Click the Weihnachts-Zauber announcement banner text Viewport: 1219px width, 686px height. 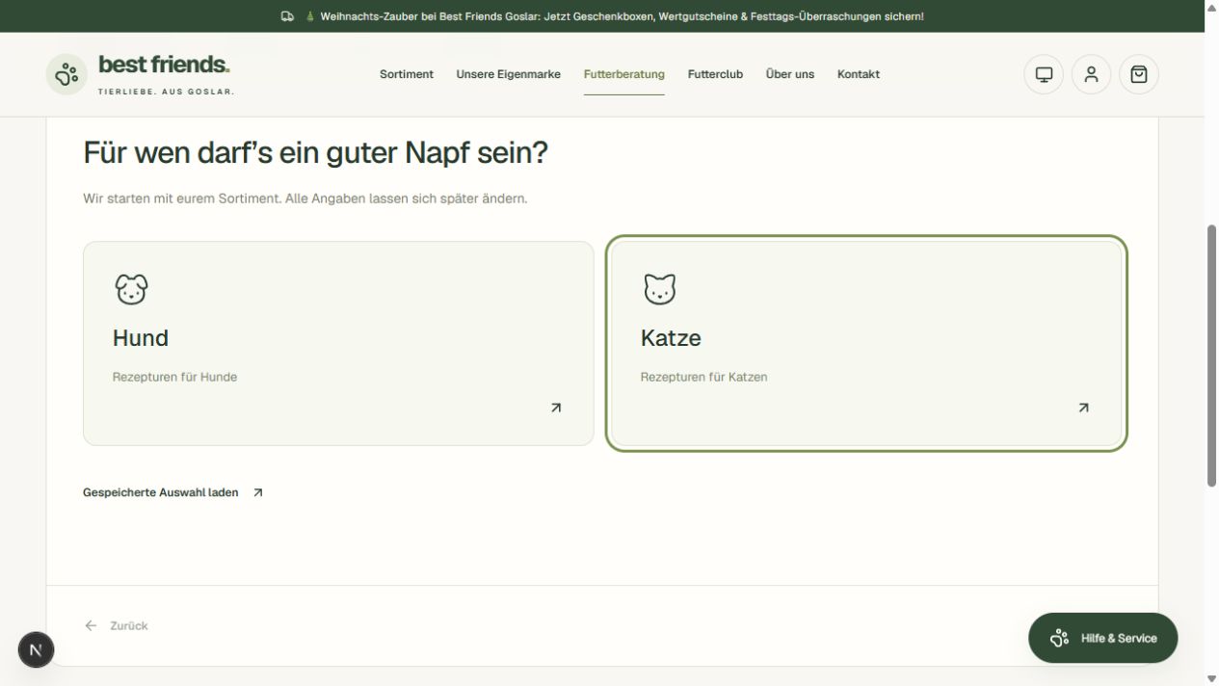point(622,16)
